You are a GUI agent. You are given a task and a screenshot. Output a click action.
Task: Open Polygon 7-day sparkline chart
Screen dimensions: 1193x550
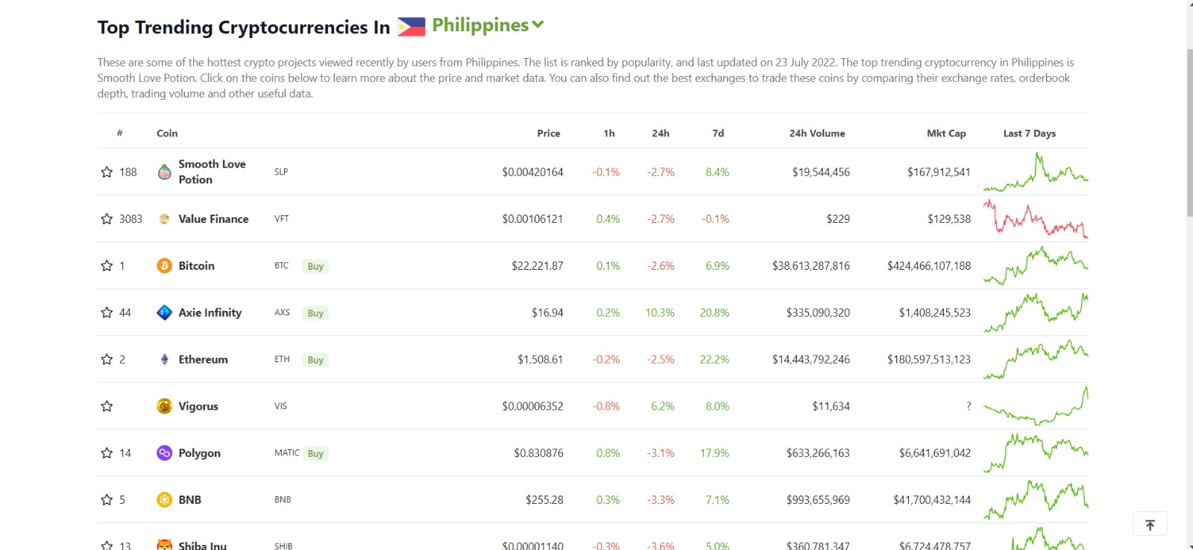click(1036, 453)
